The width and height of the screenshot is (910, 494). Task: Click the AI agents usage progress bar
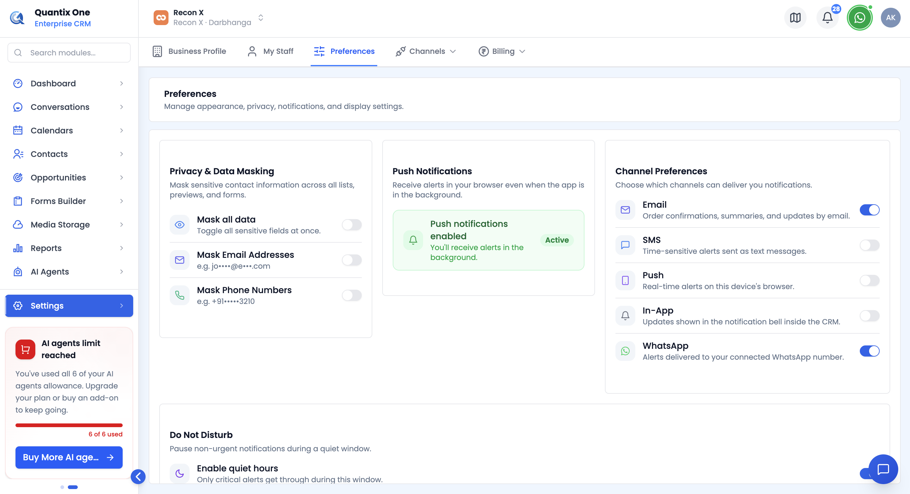click(69, 425)
